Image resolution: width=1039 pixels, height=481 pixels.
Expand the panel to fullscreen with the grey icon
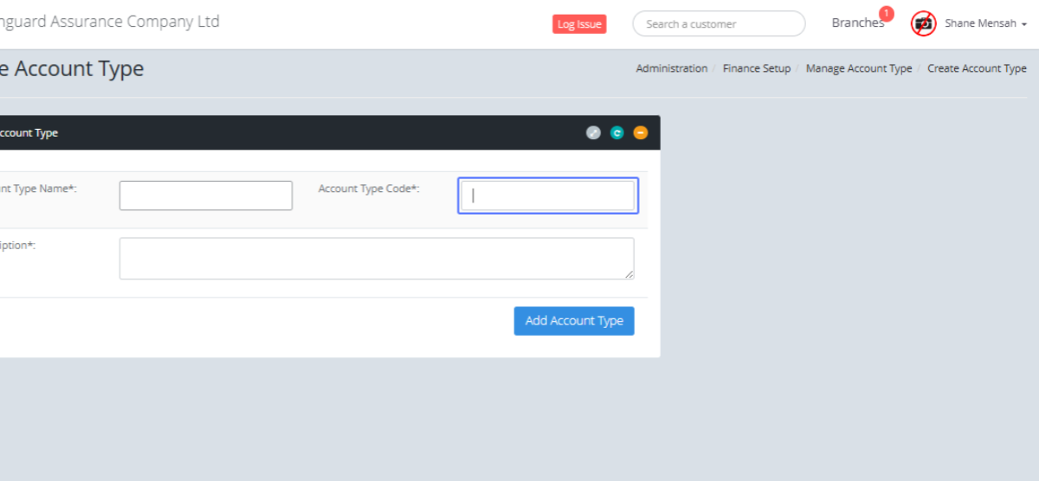tap(593, 132)
